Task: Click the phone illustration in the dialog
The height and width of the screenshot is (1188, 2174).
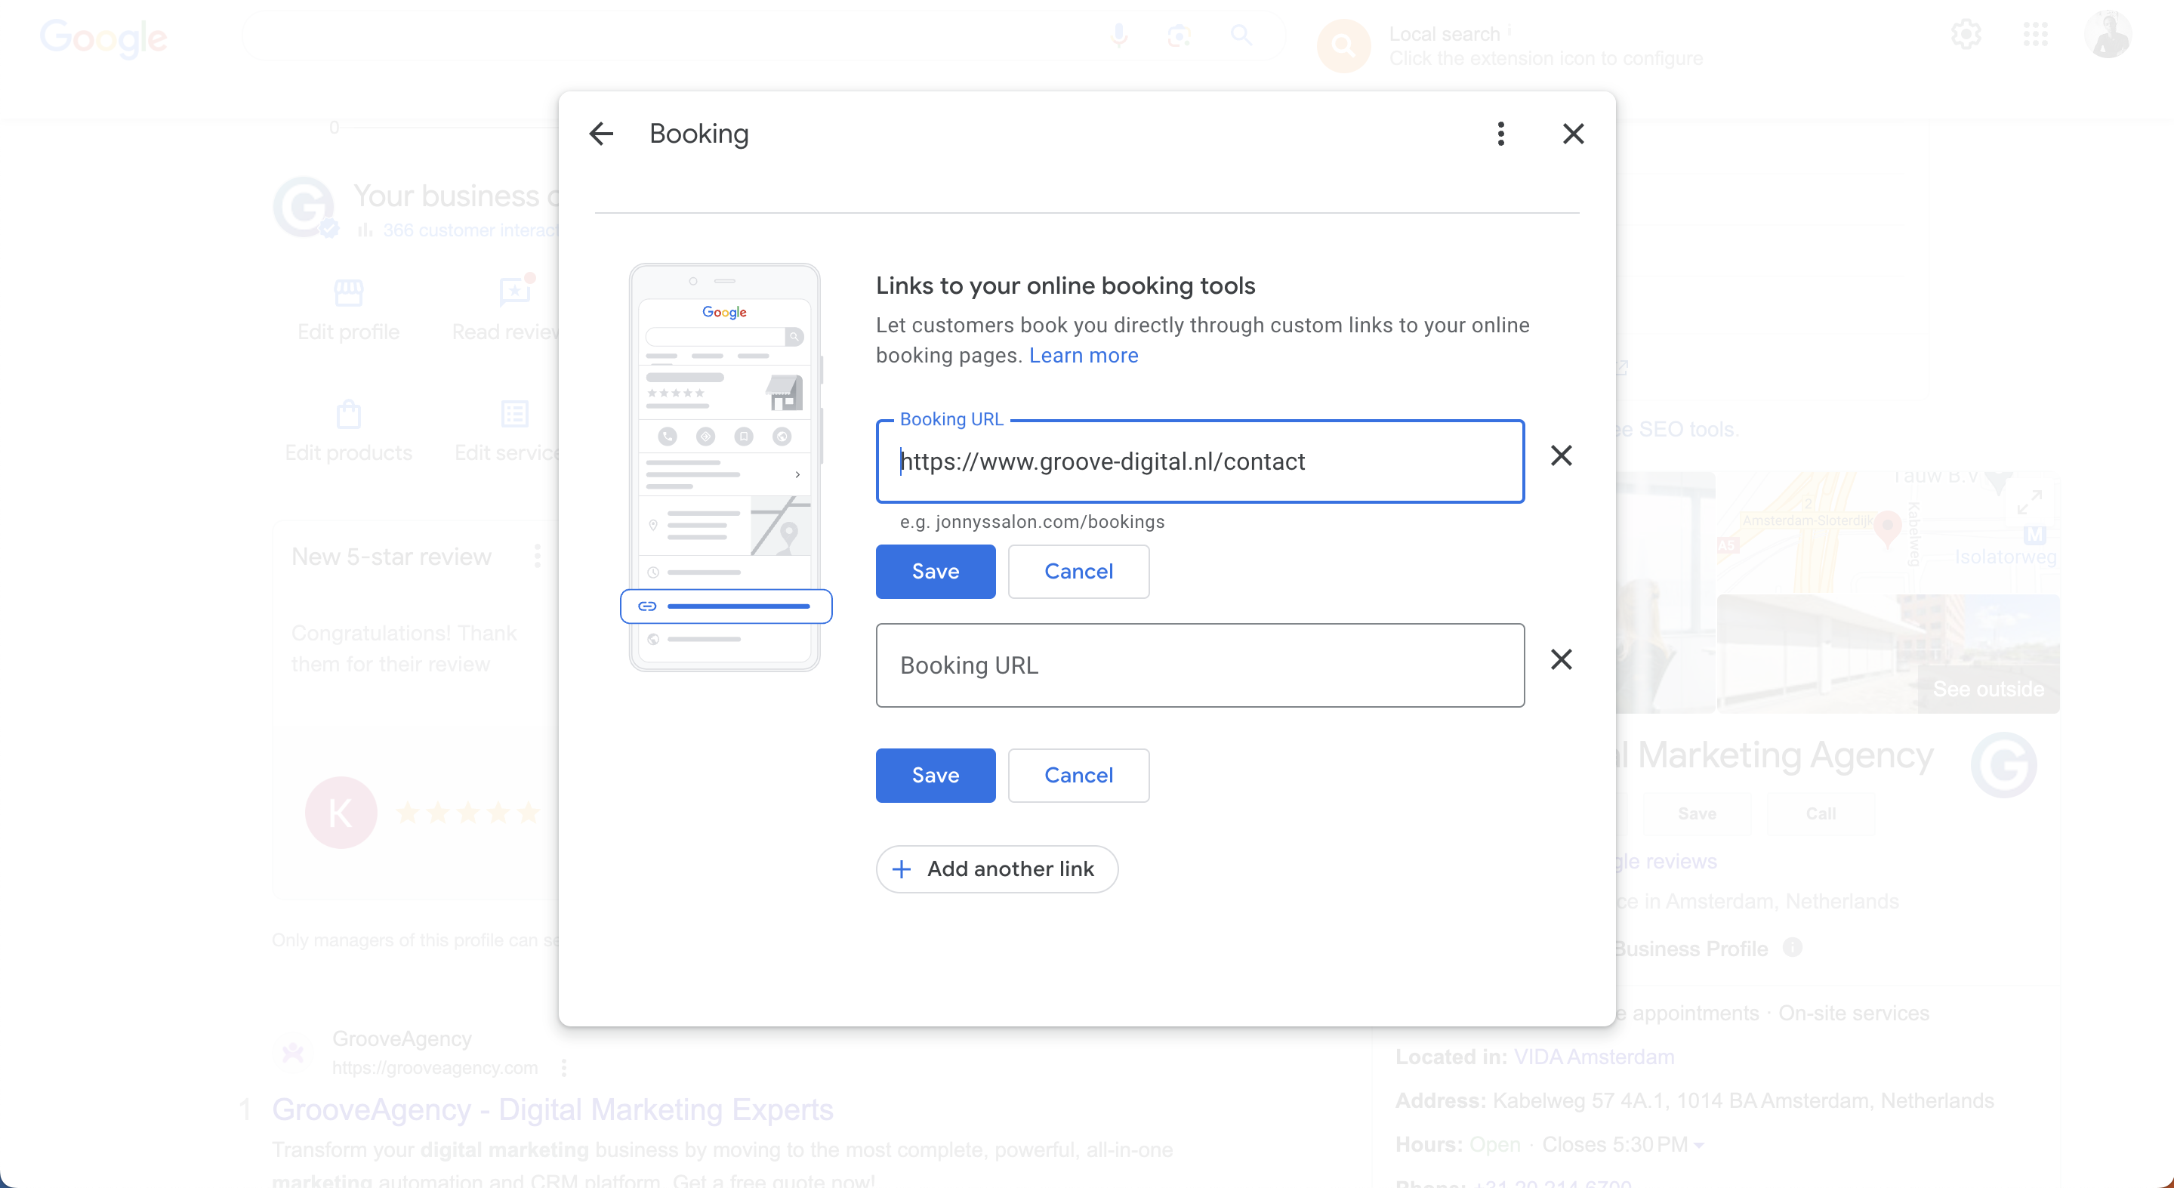Action: point(725,467)
